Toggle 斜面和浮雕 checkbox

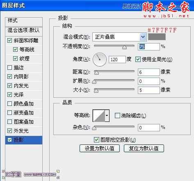click(x=9, y=40)
